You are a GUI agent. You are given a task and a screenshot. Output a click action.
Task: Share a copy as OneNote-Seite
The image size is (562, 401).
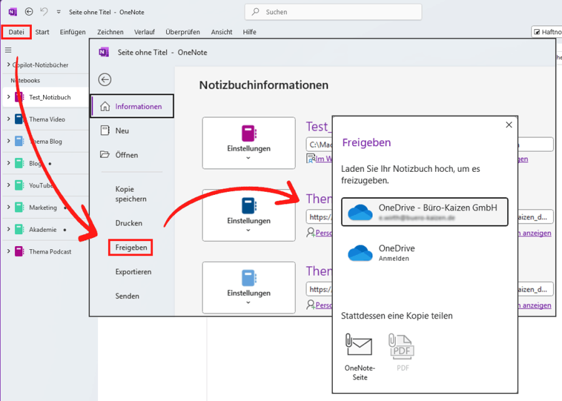pos(360,357)
